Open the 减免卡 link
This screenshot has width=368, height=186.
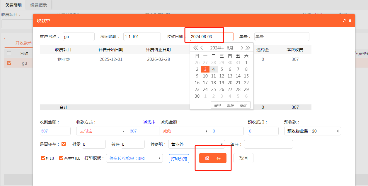(x=149, y=122)
